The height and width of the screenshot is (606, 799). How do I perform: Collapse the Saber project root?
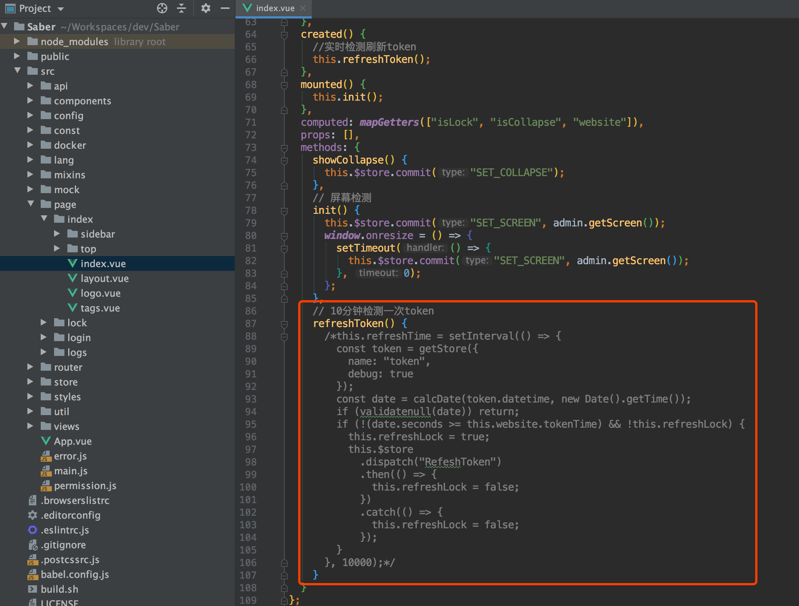5,27
